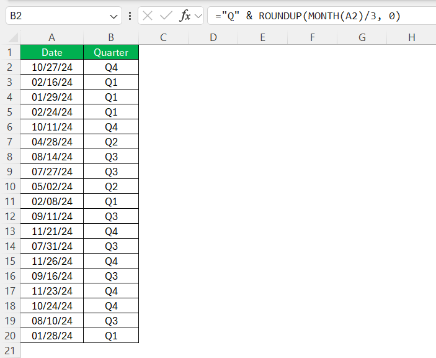Select column H header
Image resolution: width=436 pixels, height=358 pixels.
412,37
